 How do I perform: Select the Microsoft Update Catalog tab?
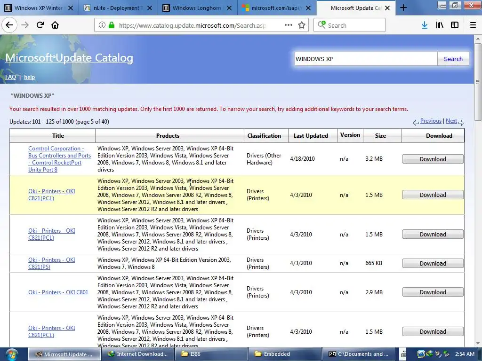356,8
